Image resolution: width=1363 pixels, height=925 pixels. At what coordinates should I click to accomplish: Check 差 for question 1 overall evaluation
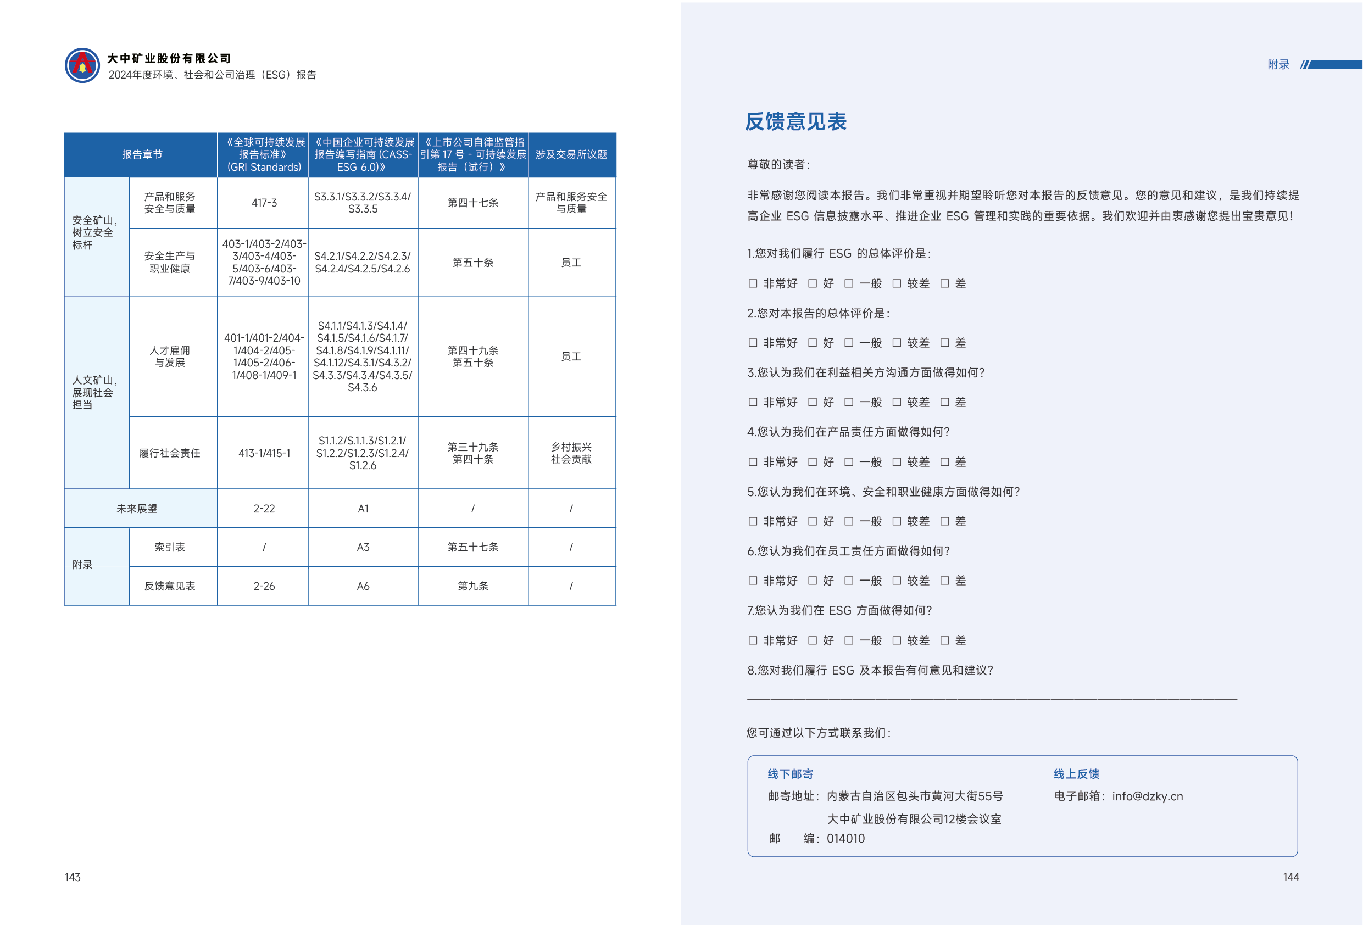tap(944, 283)
